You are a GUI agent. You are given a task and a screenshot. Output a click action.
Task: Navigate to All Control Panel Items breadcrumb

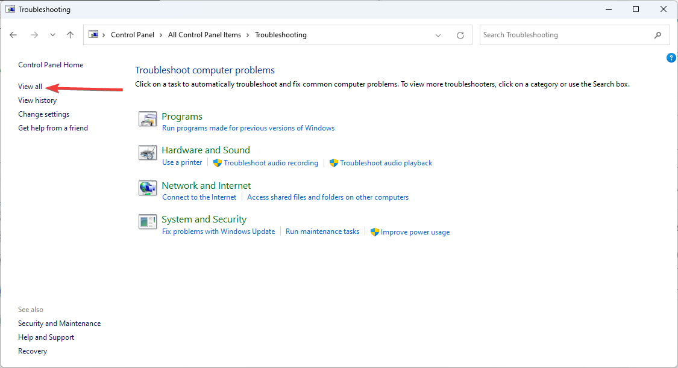[x=204, y=35]
